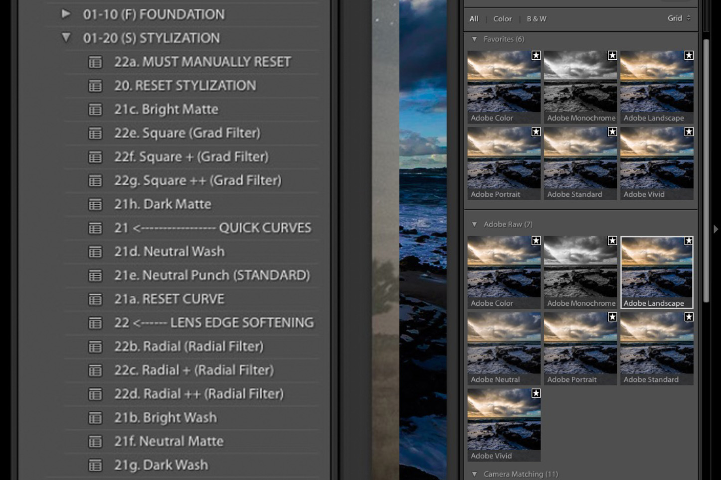Viewport: 721px width, 480px height.
Task: Apply the 21a. RESET CURVE preset
Action: [170, 299]
